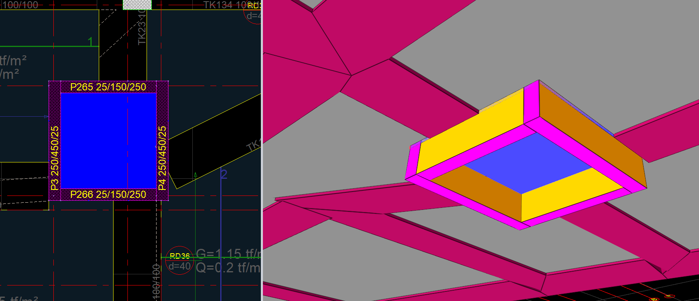This screenshot has height=301, width=699.
Task: Click the orange right-side wall face in 3D view
Action: pos(589,131)
